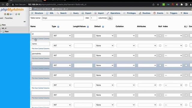
Task: Enable auto increment for name column
Action: pyautogui.click(x=186, y=46)
